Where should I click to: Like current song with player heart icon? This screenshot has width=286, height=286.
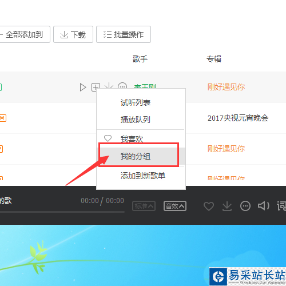tap(209, 206)
